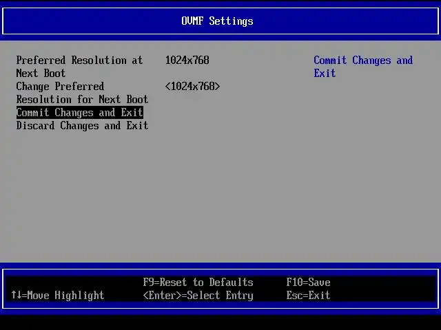The height and width of the screenshot is (330, 441).
Task: Click Change Preferred Resolution for Next Boot label
Action: (x=82, y=93)
